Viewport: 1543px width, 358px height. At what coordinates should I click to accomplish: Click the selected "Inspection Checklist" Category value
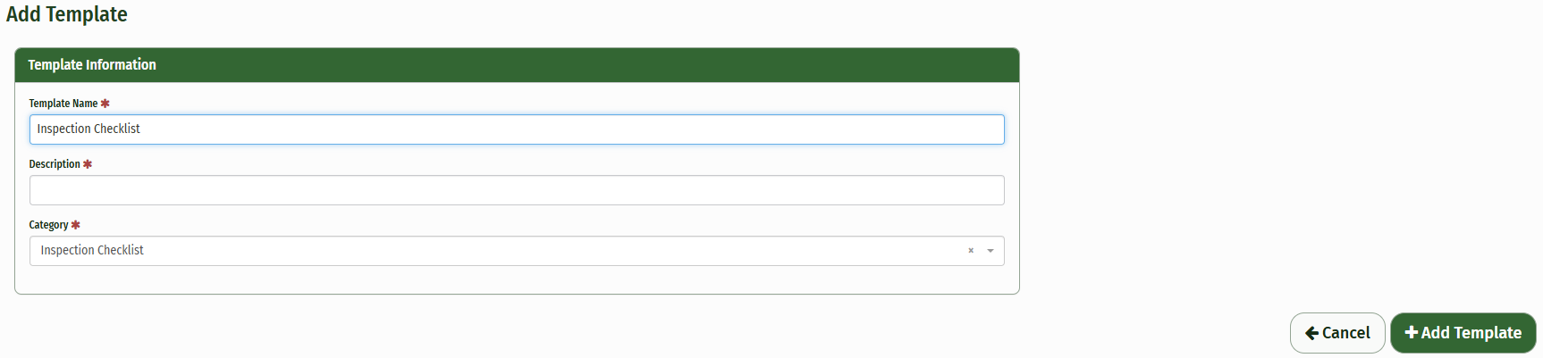(92, 251)
